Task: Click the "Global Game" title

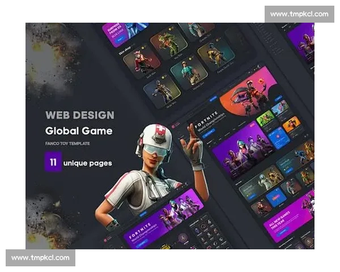Action: pyautogui.click(x=79, y=131)
